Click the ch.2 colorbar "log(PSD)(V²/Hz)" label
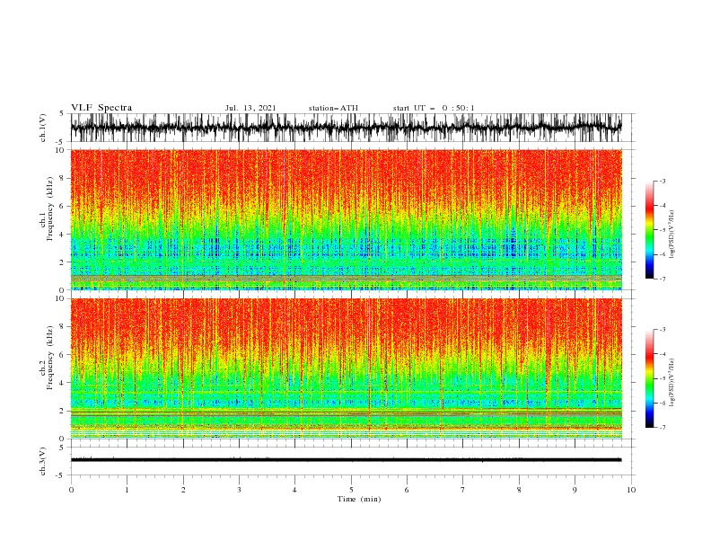Image resolution: width=711 pixels, height=550 pixels. coord(672,383)
